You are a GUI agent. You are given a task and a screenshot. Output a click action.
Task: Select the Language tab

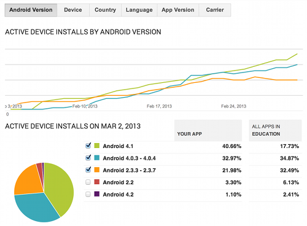(x=139, y=10)
